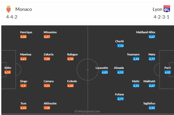
Task: Click the Monaco club crest icon
Action: 9,9
